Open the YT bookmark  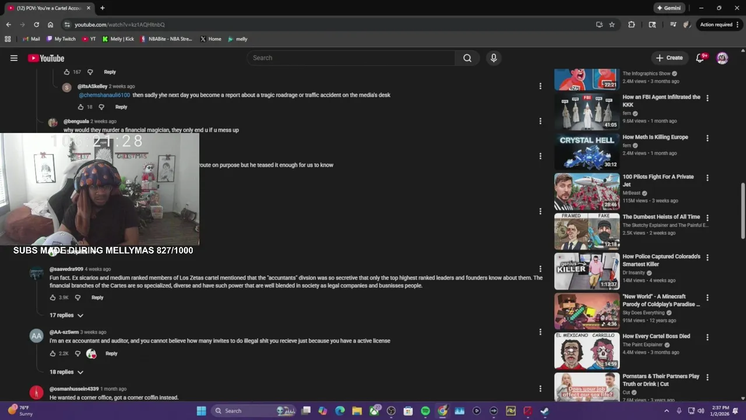89,39
